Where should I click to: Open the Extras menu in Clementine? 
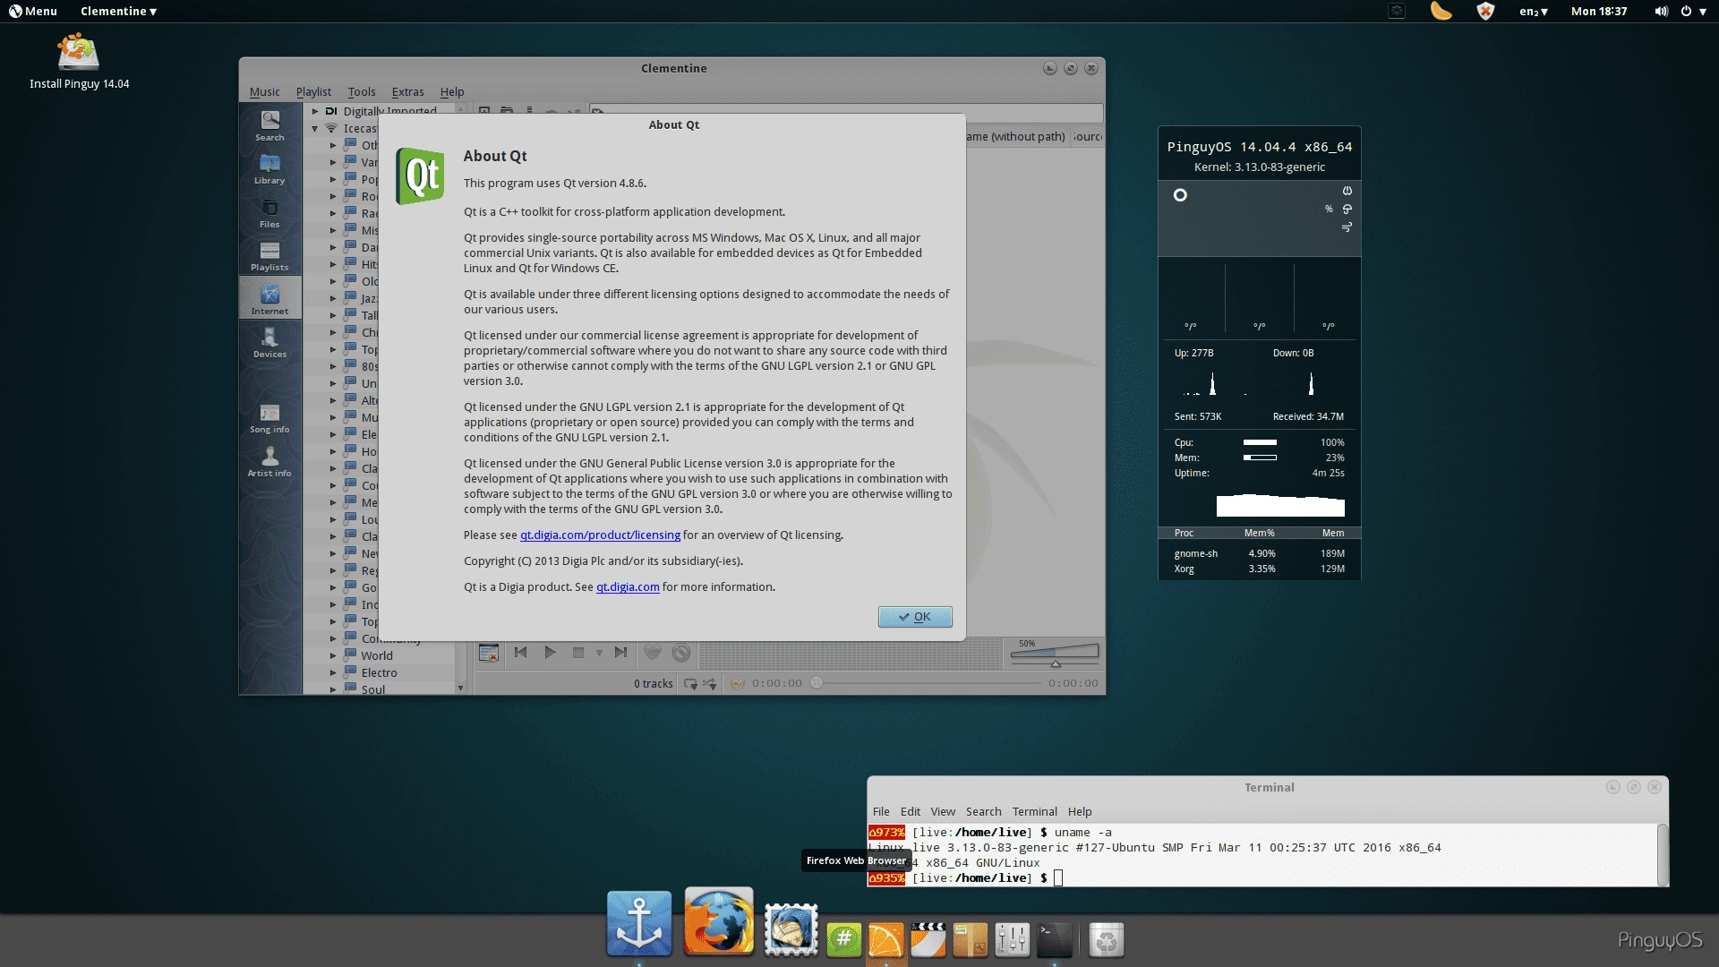point(407,91)
